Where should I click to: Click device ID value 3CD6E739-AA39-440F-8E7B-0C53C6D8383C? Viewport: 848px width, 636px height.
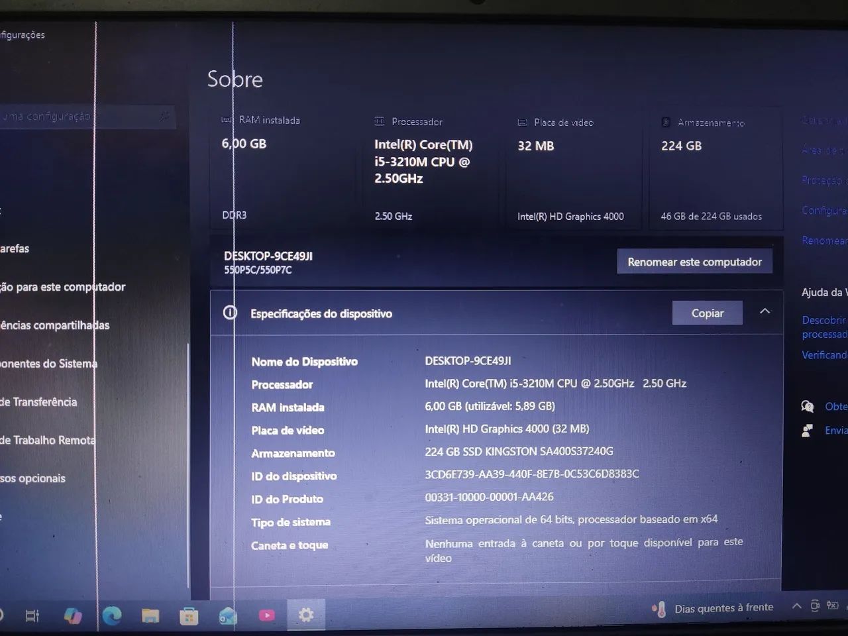click(532, 474)
